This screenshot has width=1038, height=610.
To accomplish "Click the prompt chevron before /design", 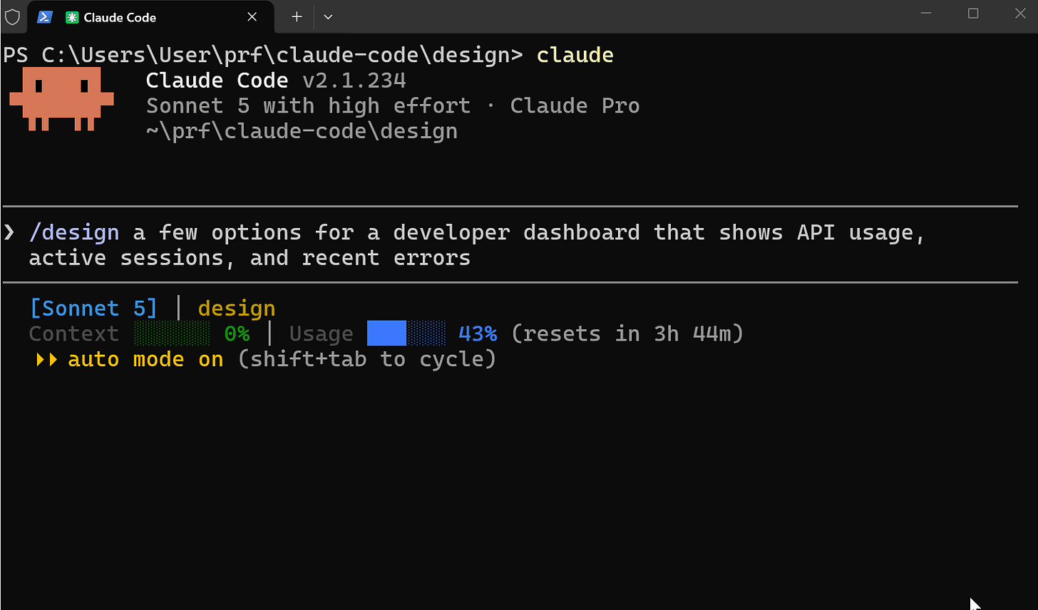I will [9, 232].
